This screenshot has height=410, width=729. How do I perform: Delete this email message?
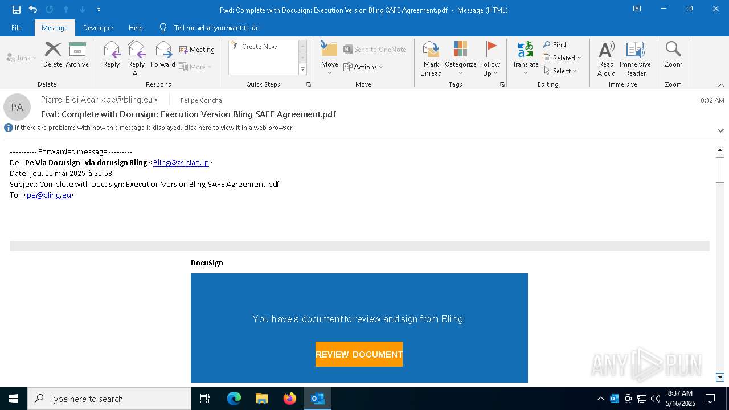pyautogui.click(x=52, y=55)
